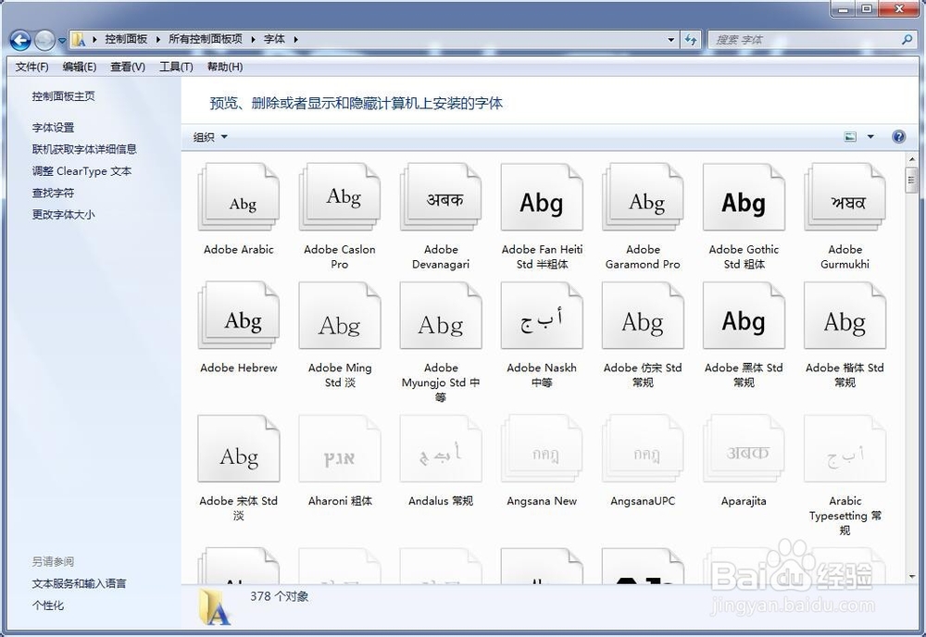Open 查找字符 link
This screenshot has width=926, height=637.
click(53, 194)
